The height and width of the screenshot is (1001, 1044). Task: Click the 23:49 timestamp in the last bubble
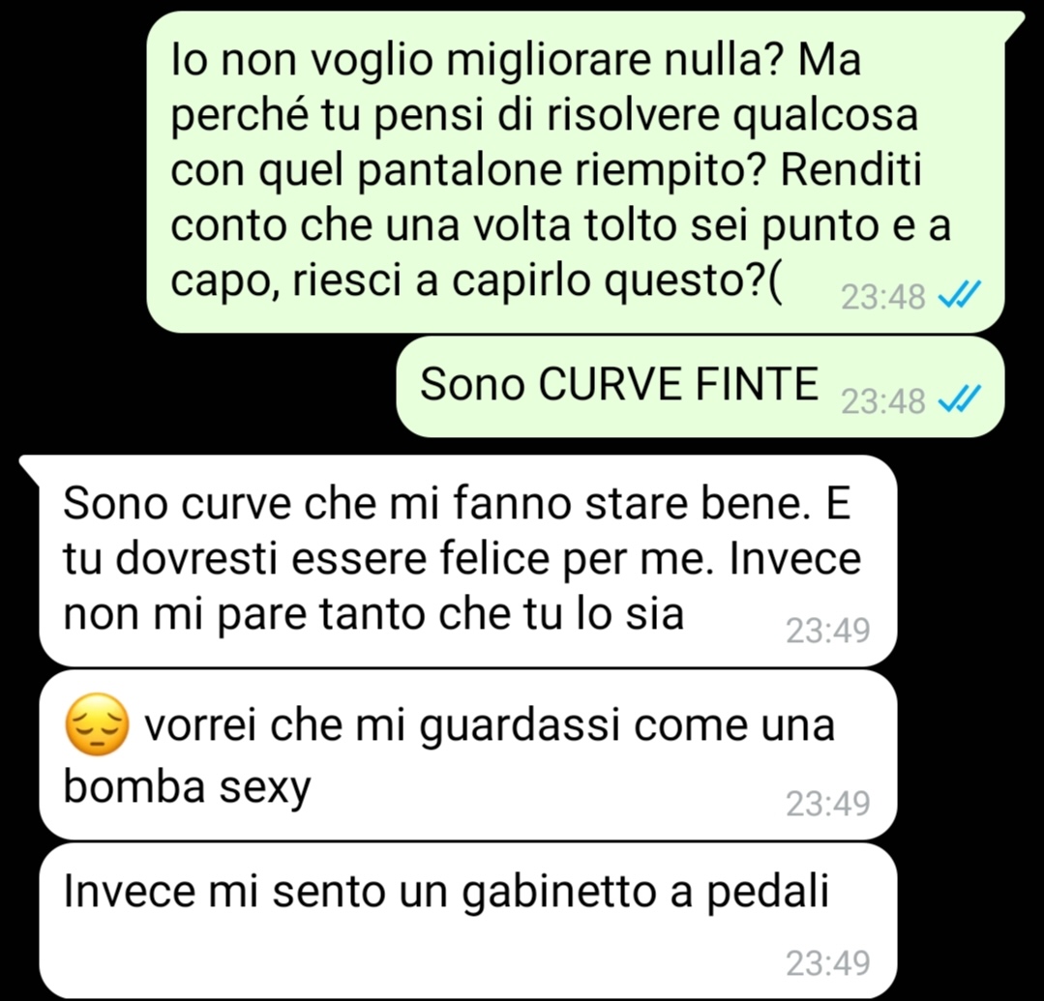tap(827, 963)
